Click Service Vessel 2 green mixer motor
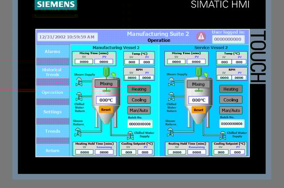This screenshot has width=284, height=188. click(199, 72)
